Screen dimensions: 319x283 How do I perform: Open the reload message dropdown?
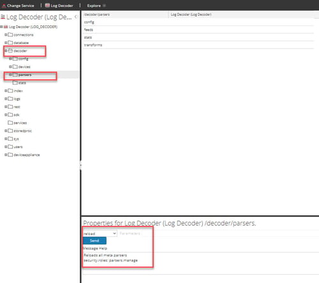pyautogui.click(x=100, y=234)
